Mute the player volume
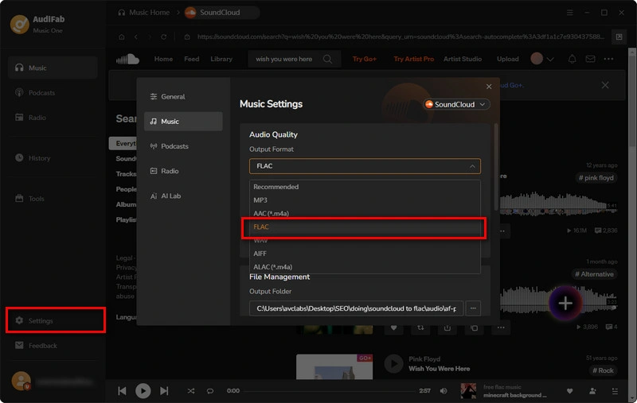This screenshot has height=403, width=637. click(444, 391)
